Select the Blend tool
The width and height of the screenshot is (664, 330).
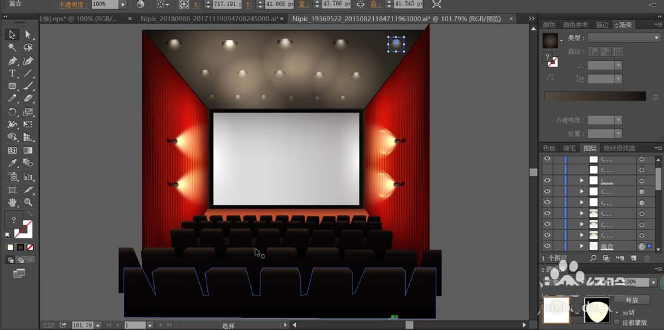(28, 162)
